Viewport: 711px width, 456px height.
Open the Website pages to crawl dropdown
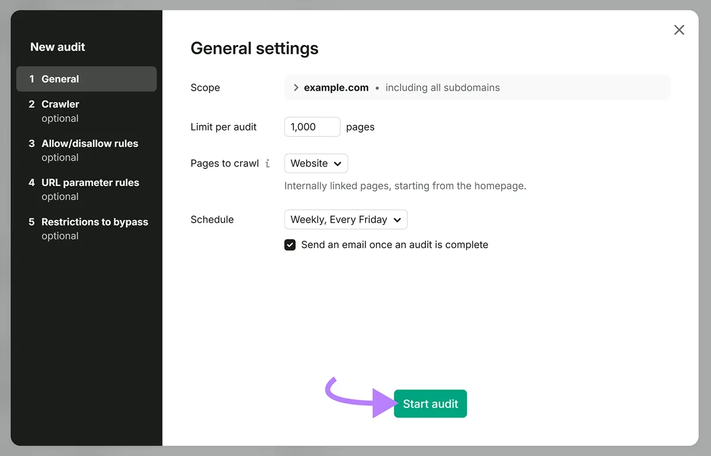[316, 163]
